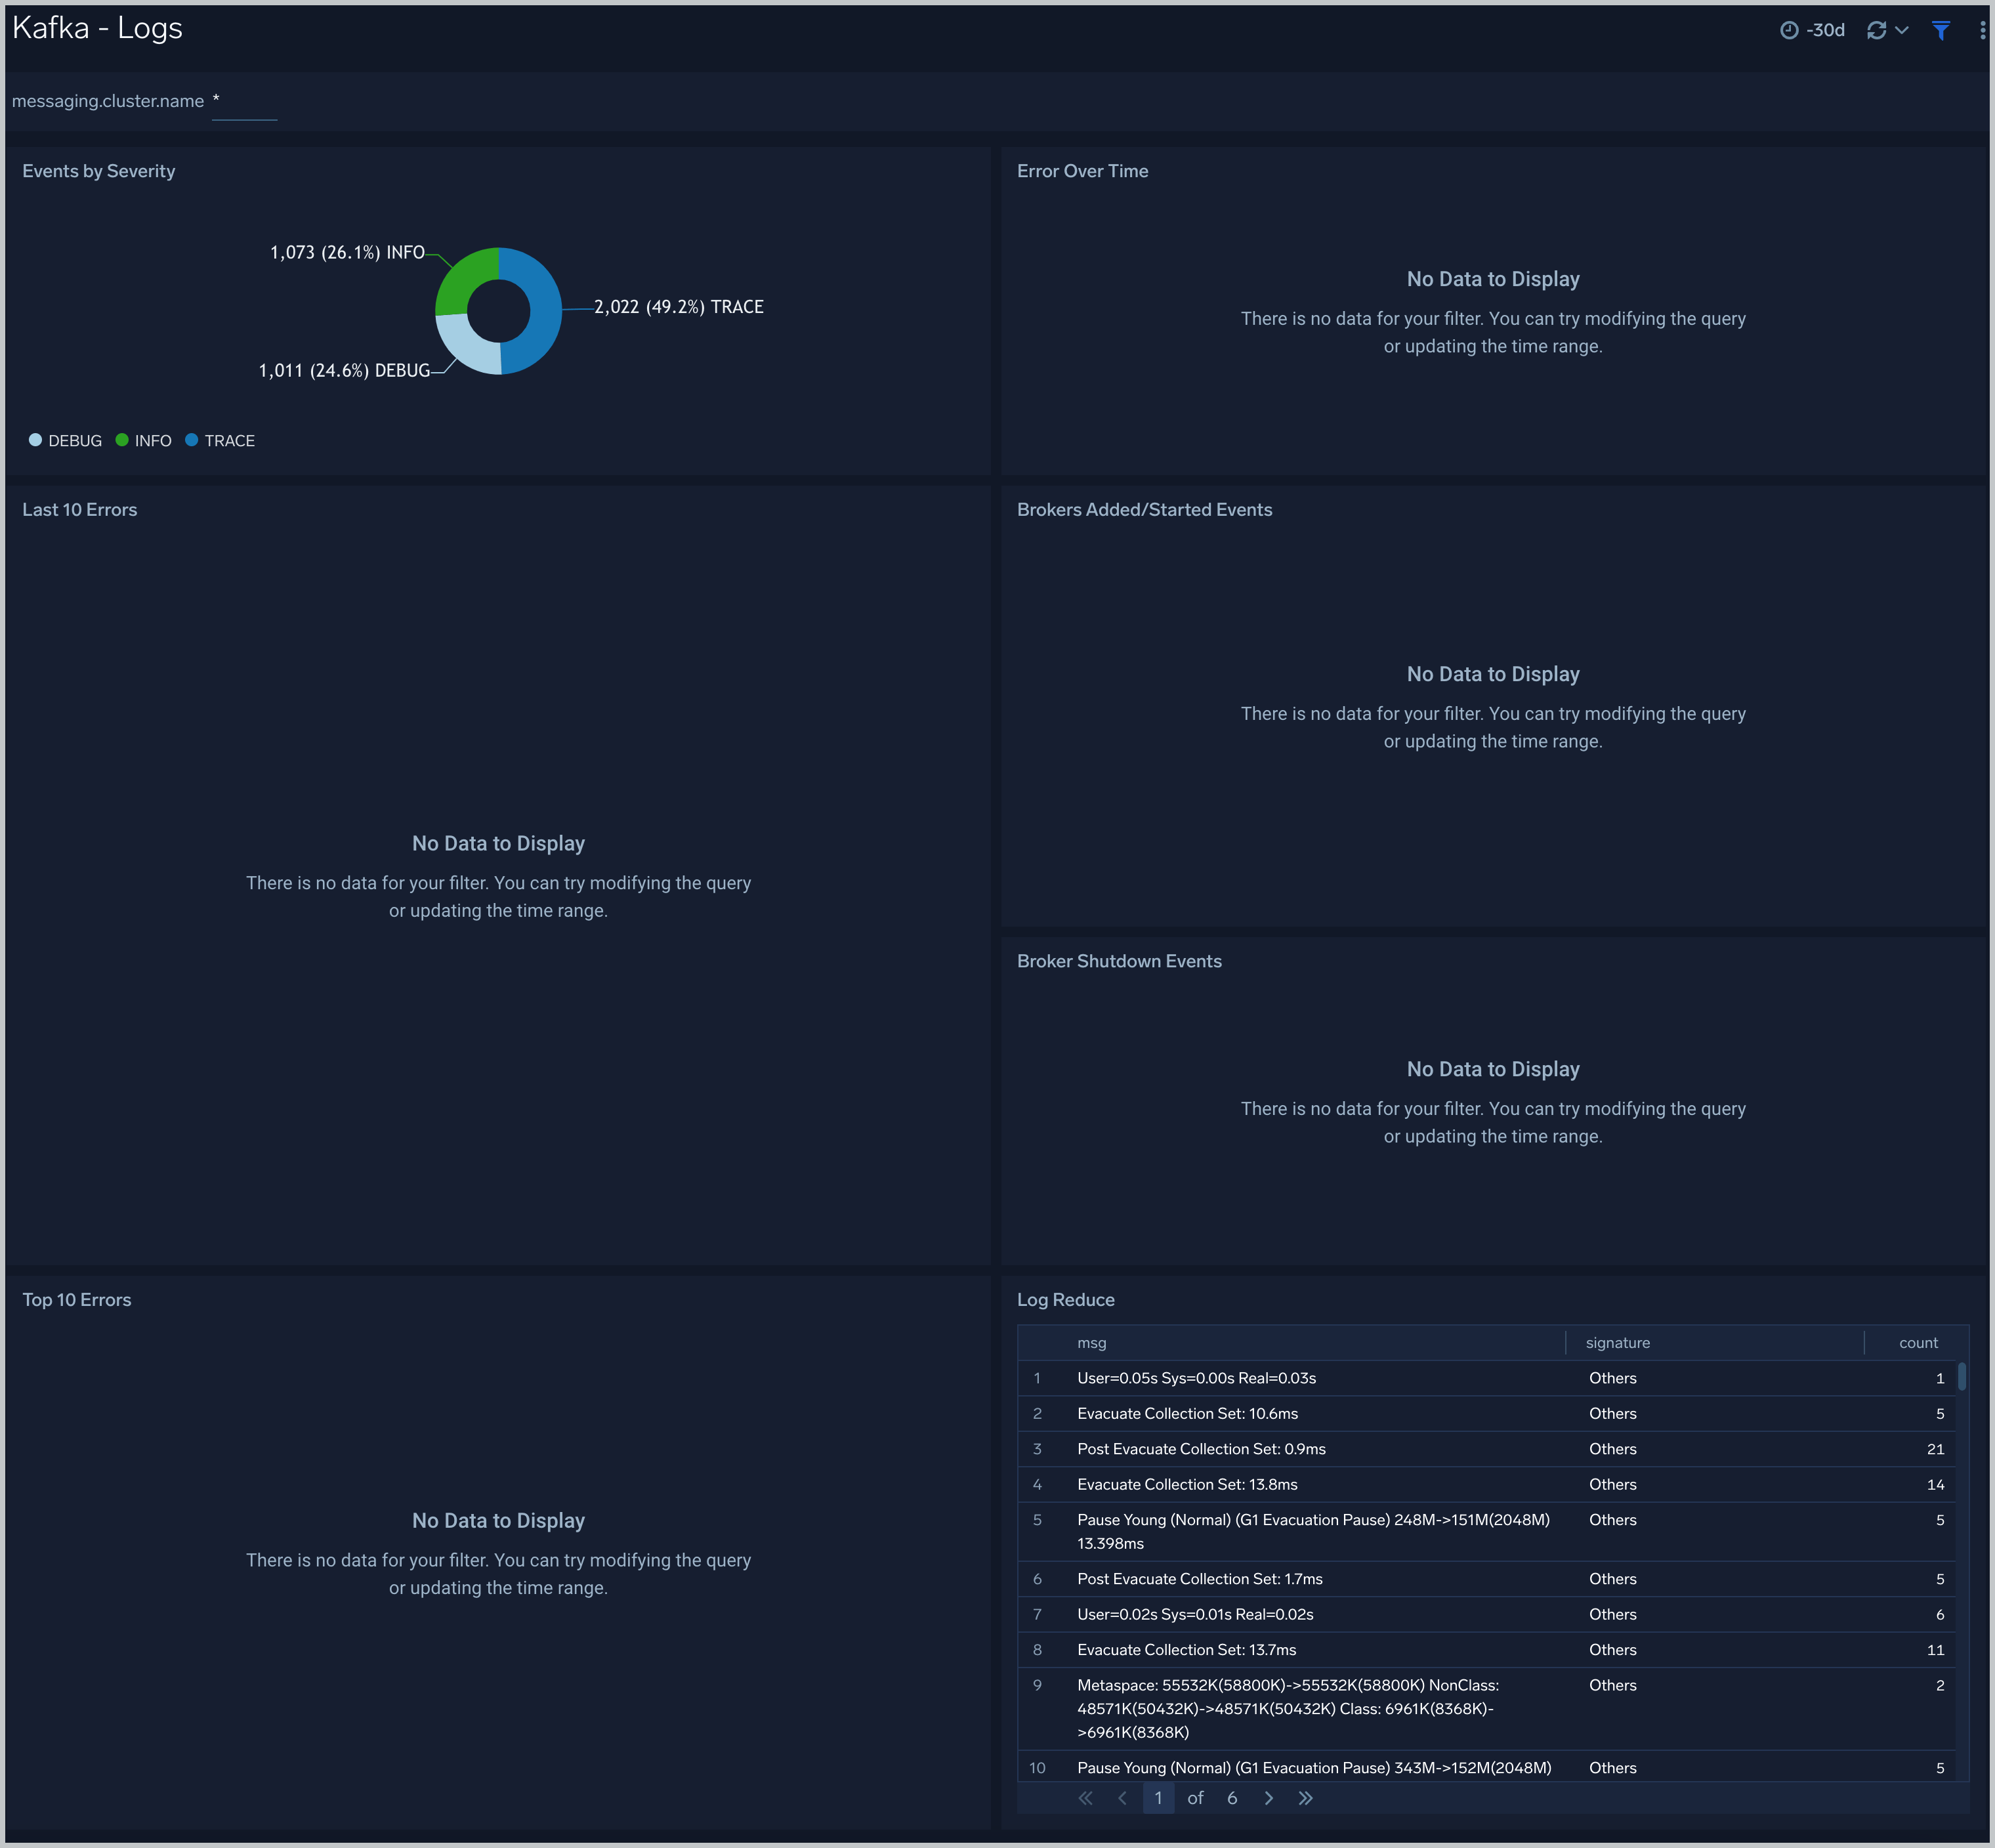This screenshot has width=1995, height=1848.
Task: Click the refresh dashboard icon
Action: point(1877,30)
